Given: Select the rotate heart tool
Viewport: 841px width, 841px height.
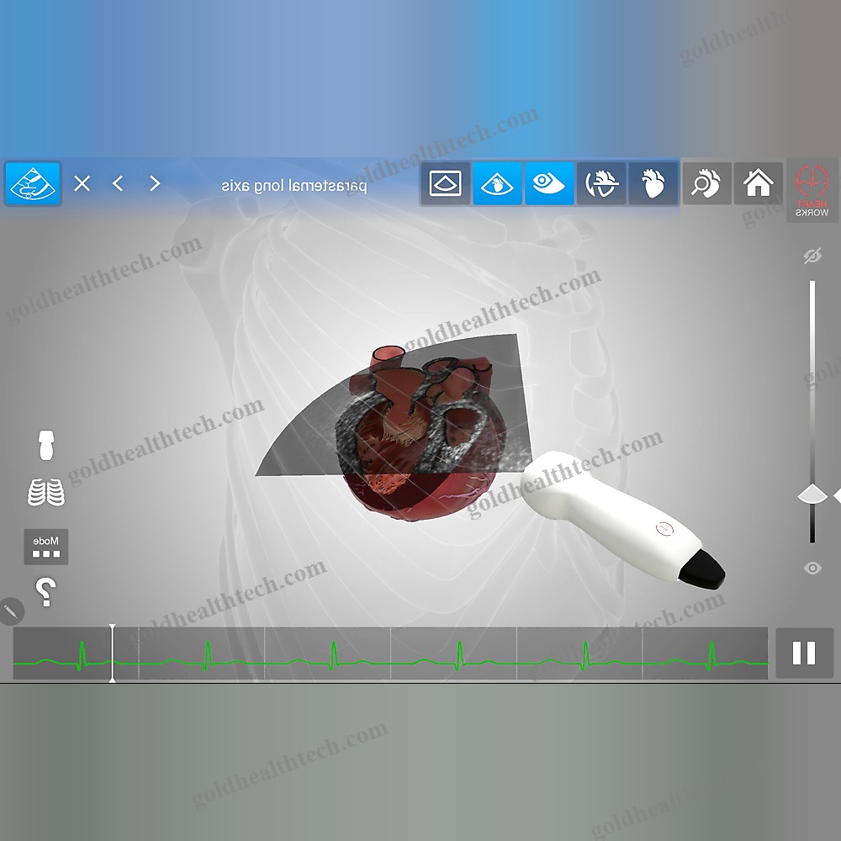Looking at the screenshot, I should point(601,183).
